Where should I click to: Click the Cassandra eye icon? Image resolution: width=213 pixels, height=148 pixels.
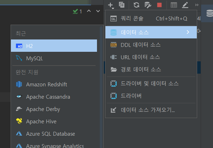click(x=19, y=97)
